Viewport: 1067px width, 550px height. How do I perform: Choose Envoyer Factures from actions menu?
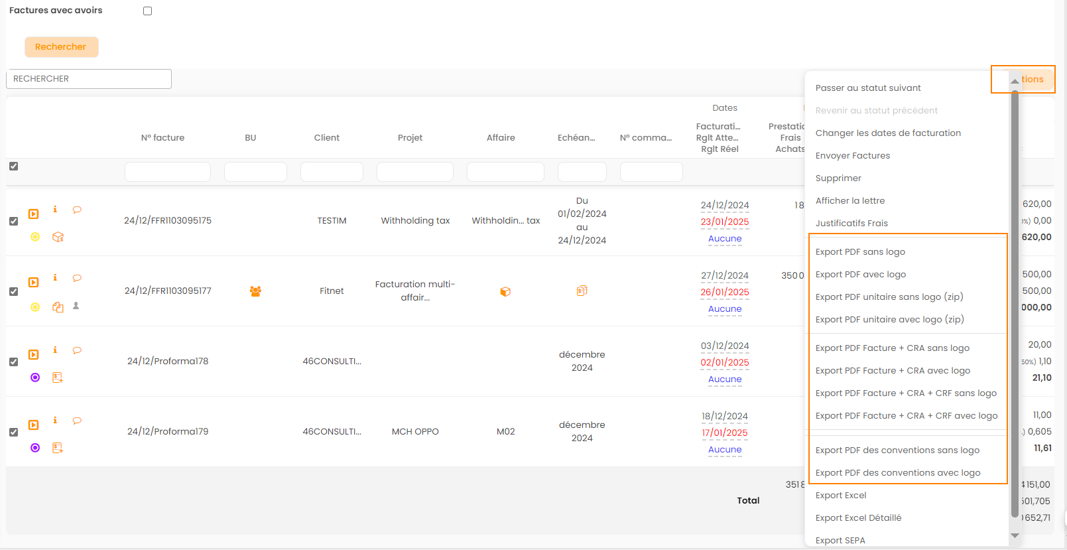click(x=852, y=156)
